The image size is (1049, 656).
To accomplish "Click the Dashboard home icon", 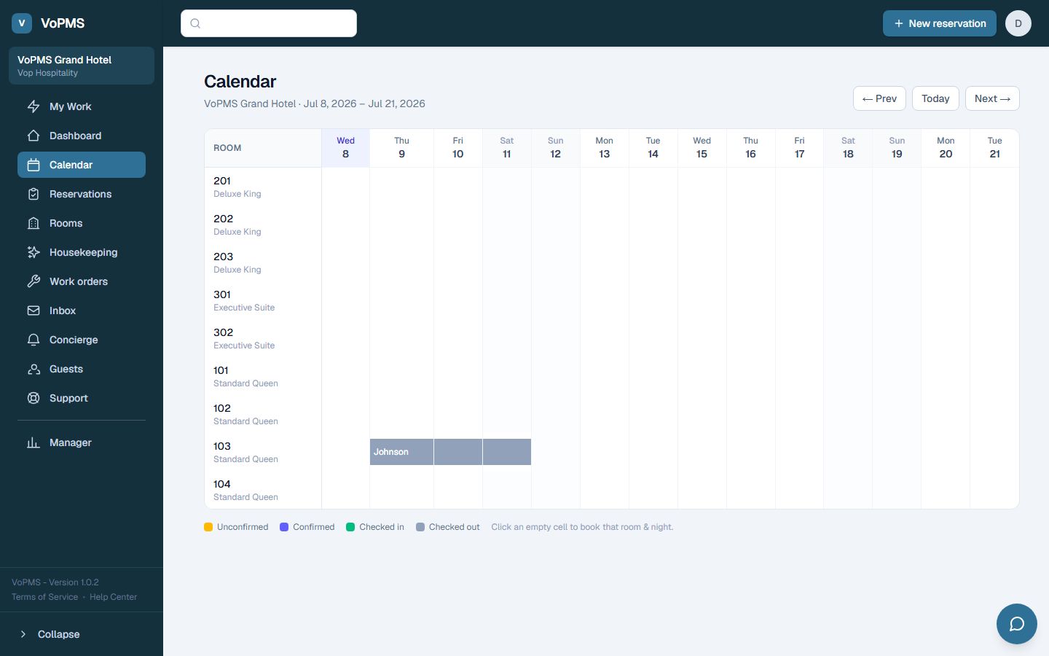I will (34, 136).
